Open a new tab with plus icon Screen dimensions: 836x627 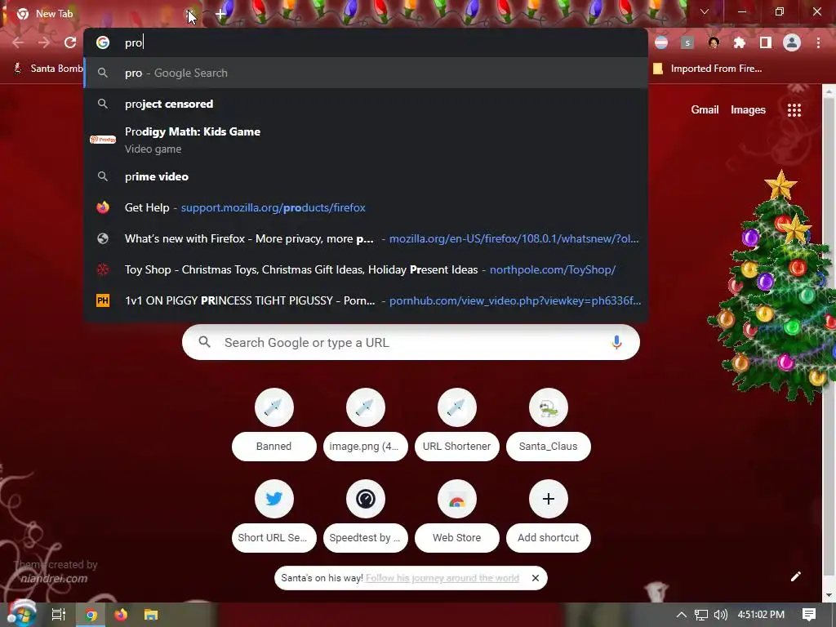tap(220, 15)
